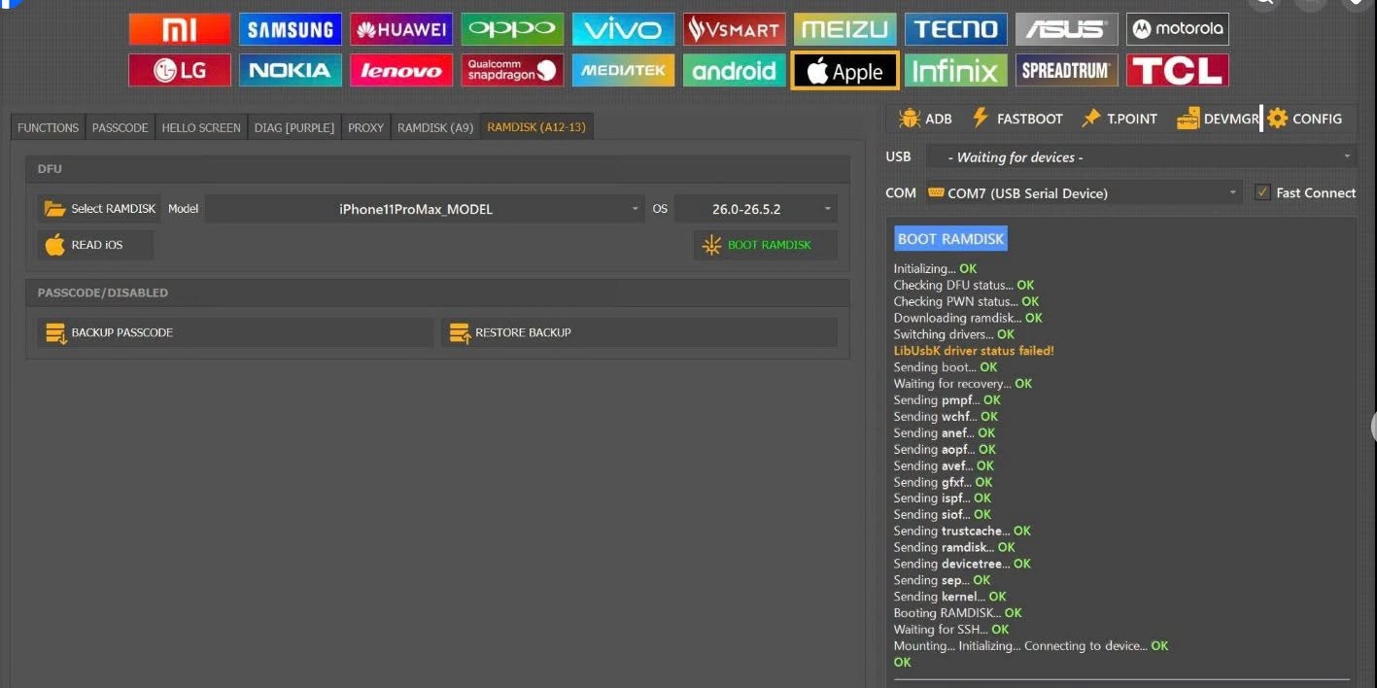The height and width of the screenshot is (688, 1377).
Task: Click the BACKUP PASSCODE button
Action: click(x=235, y=332)
